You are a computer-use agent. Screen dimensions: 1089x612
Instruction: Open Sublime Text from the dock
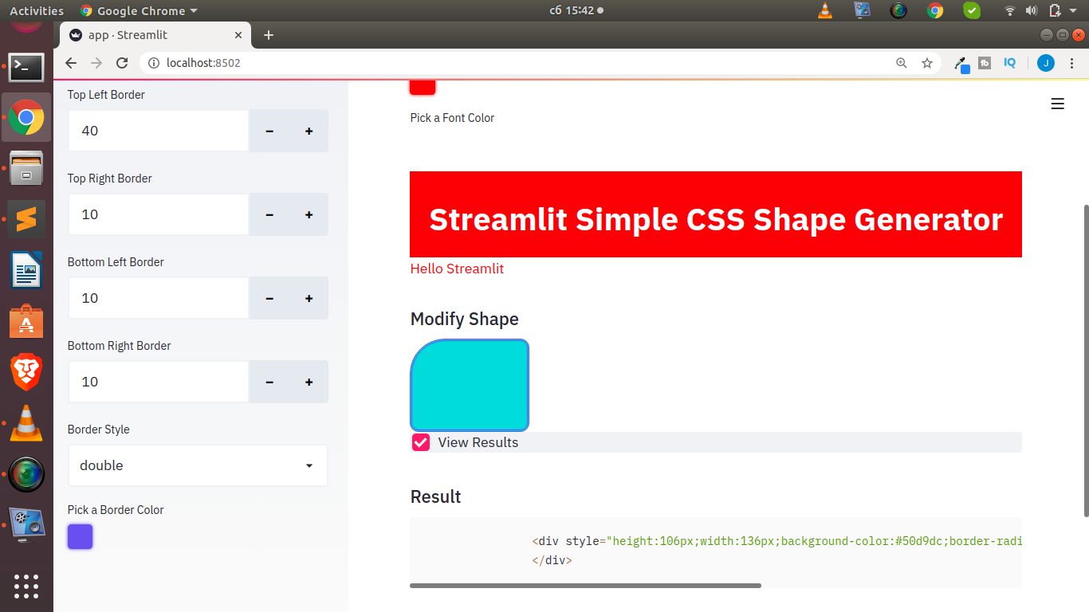[x=26, y=218]
